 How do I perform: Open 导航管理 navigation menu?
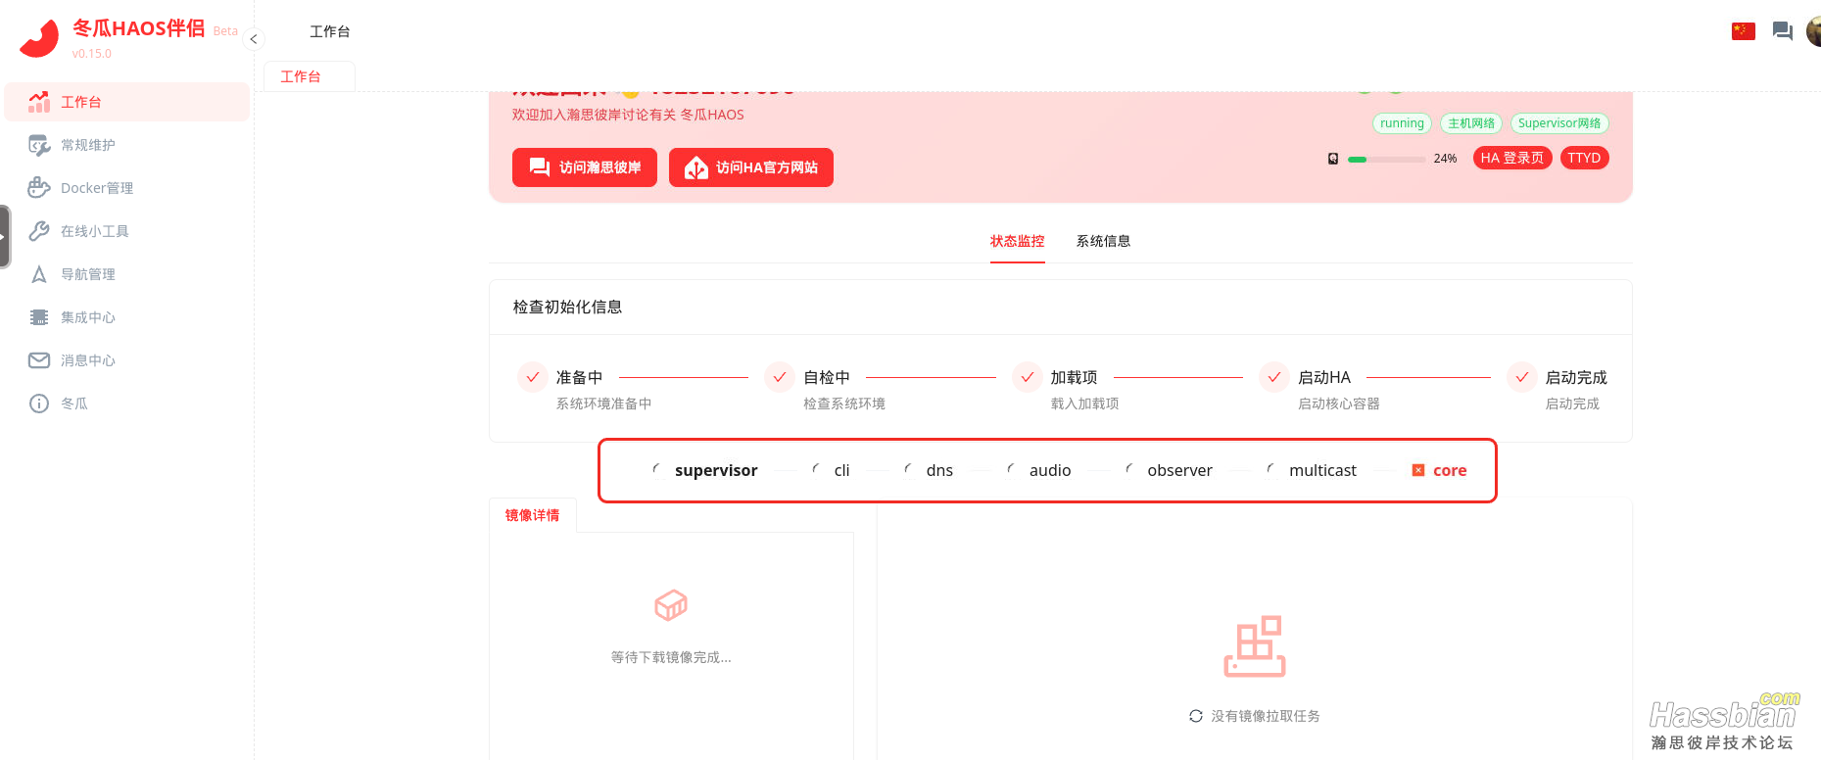tap(127, 274)
